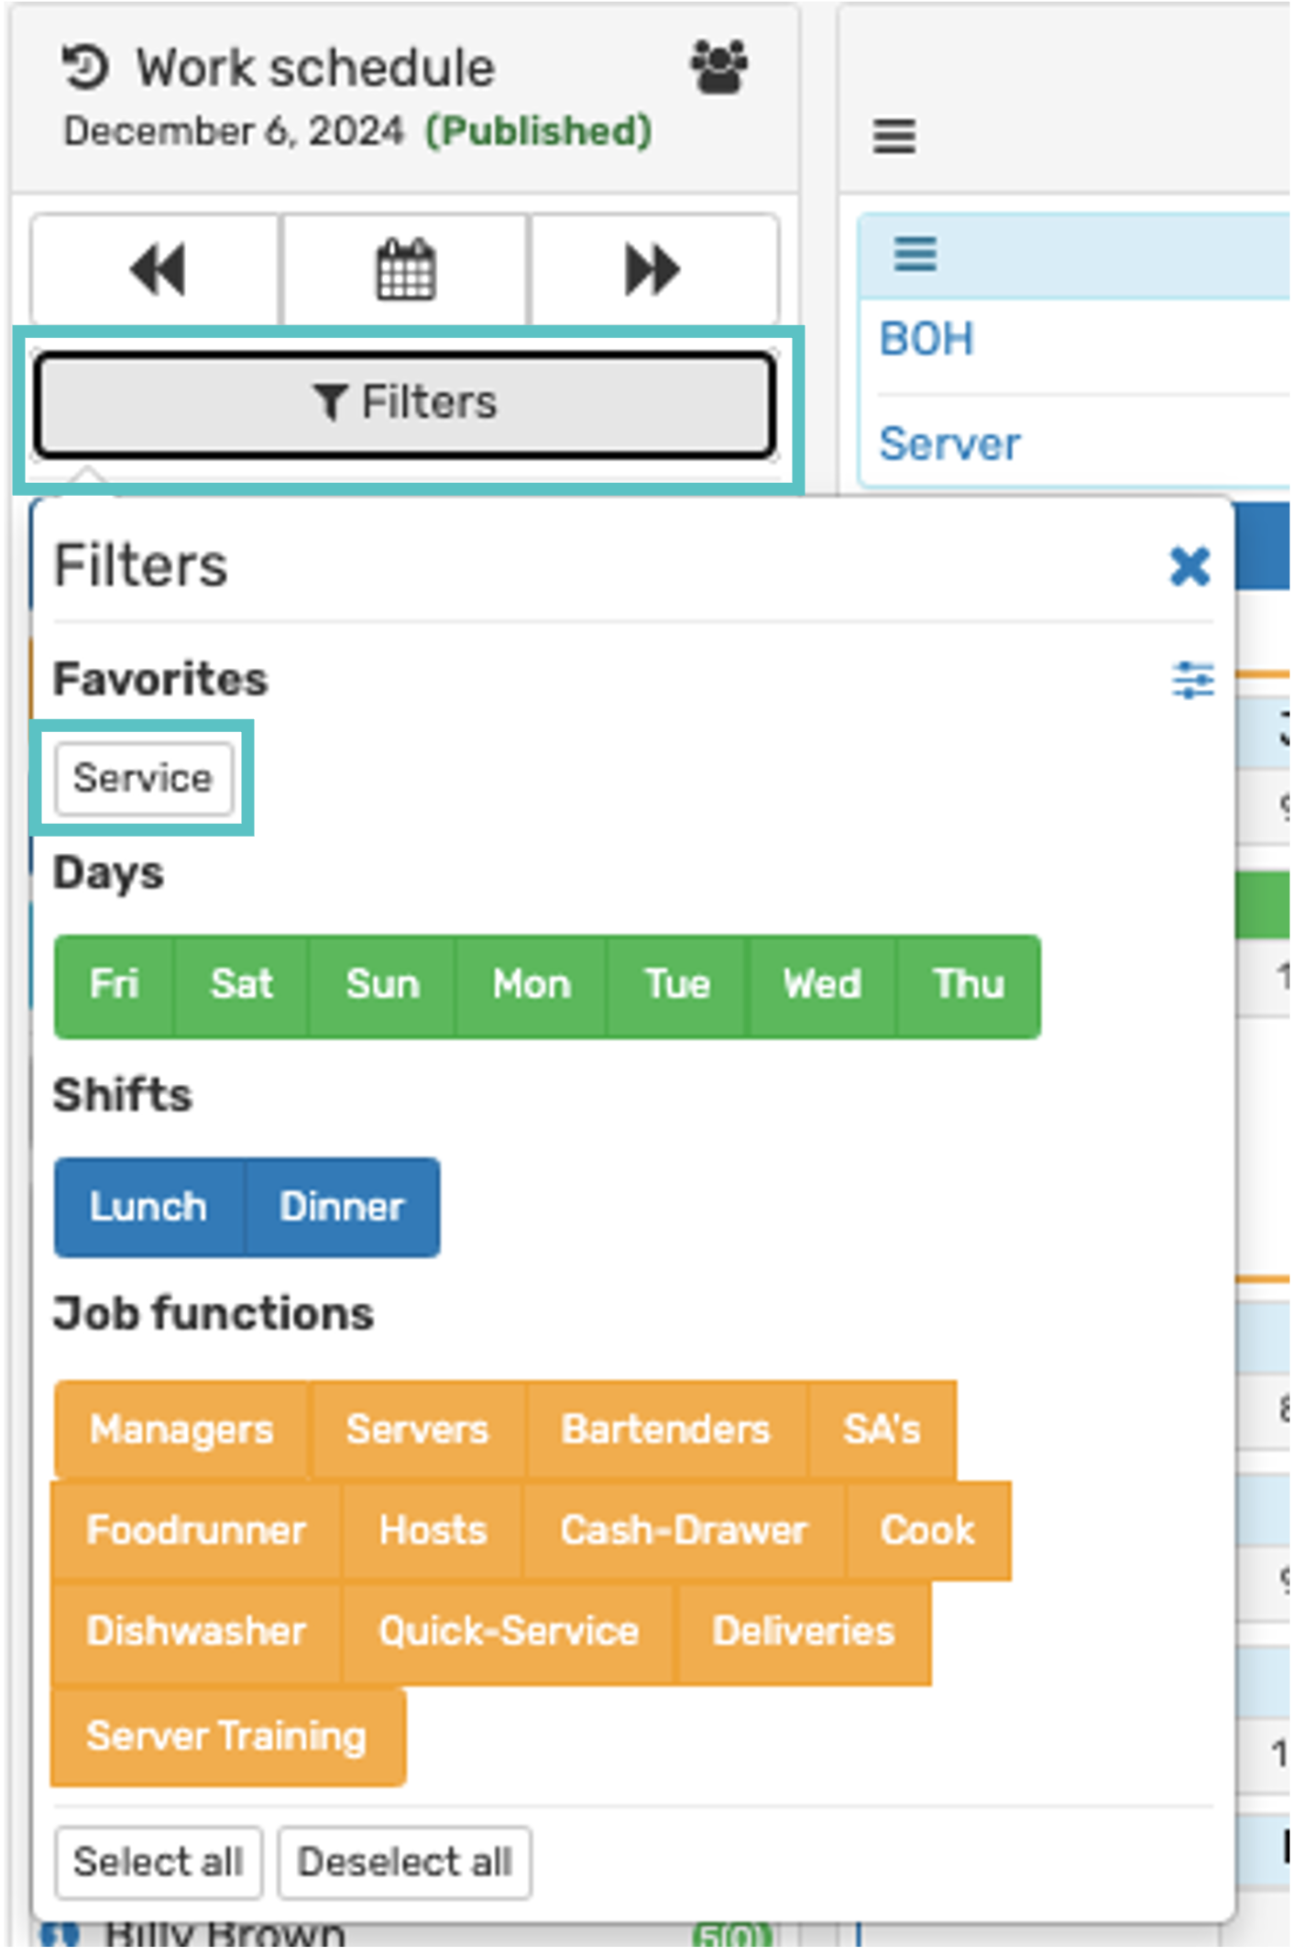This screenshot has width=1293, height=1948.
Task: Toggle the Sun day filter
Action: pyautogui.click(x=382, y=985)
